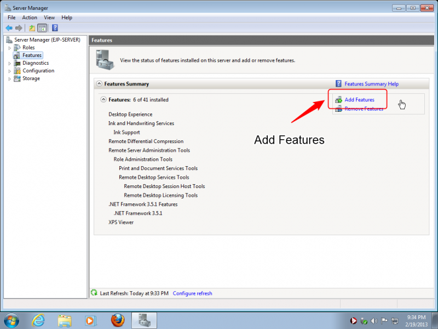Click Remote Server Administration Tools entry
Viewport: 438px width, 329px height.
pyautogui.click(x=149, y=150)
